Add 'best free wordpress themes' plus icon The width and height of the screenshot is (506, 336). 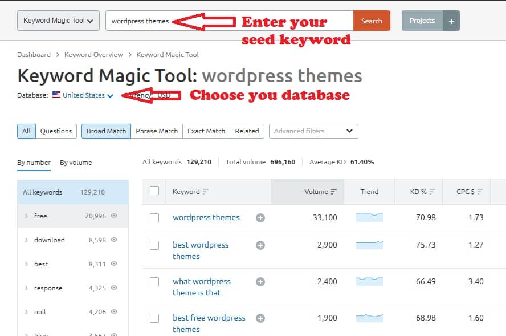click(x=260, y=318)
